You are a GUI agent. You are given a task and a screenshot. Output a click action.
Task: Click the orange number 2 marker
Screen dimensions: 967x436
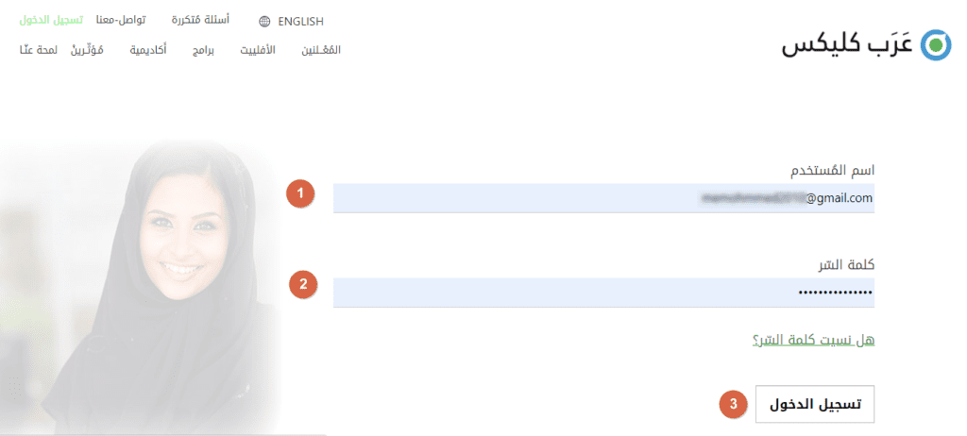303,285
